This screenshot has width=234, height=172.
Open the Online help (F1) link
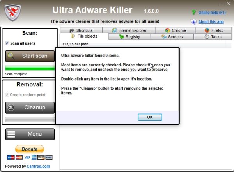tap(212, 13)
